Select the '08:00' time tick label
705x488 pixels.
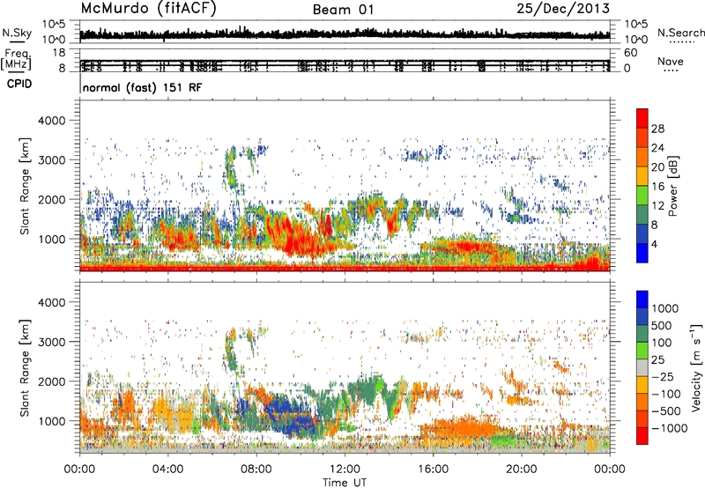[x=256, y=470]
